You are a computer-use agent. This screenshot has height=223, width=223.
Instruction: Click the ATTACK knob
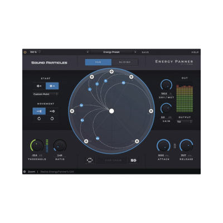pyautogui.click(x=163, y=146)
